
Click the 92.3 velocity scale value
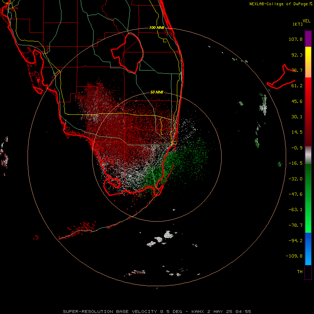tap(297, 55)
